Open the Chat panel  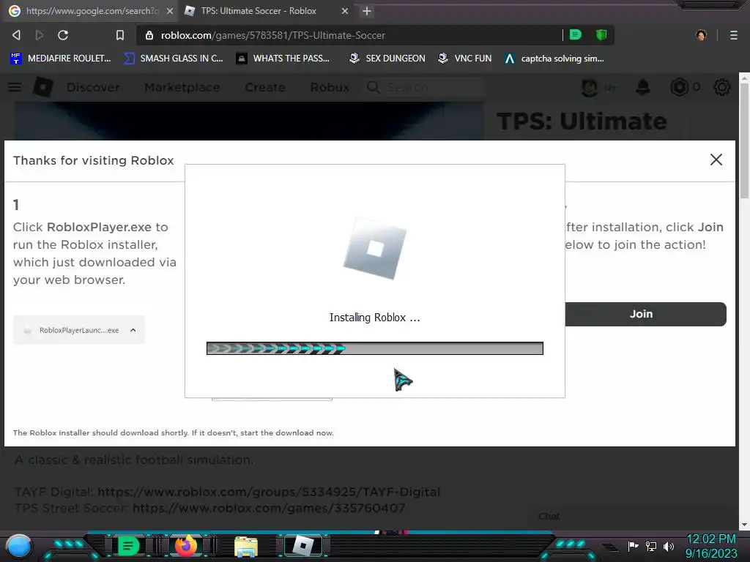549,516
